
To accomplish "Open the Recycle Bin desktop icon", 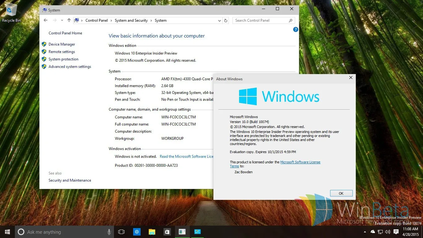I will [11, 12].
